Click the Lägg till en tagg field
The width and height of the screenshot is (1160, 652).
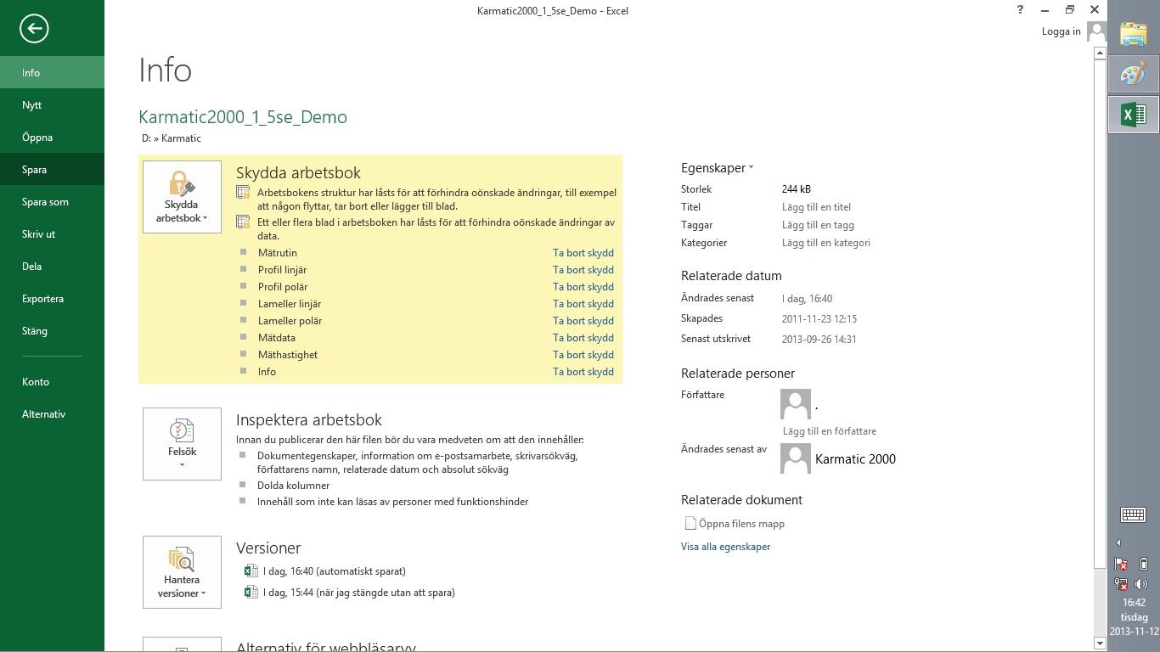[x=818, y=225]
